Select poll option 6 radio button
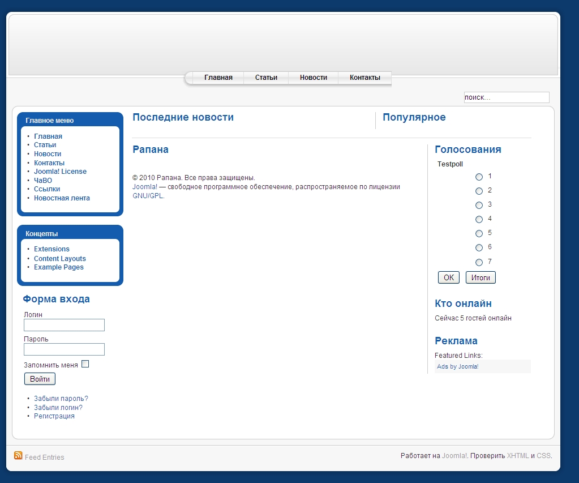Image resolution: width=579 pixels, height=483 pixels. (x=479, y=247)
